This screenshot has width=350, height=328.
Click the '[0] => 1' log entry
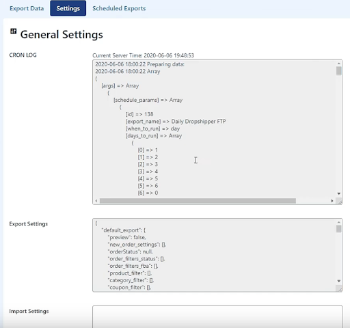[148, 150]
